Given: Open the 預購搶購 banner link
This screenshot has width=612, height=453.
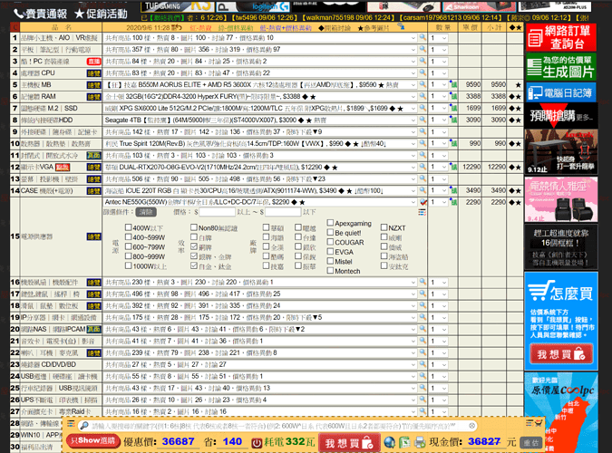Looking at the screenshot, I should tap(561, 115).
